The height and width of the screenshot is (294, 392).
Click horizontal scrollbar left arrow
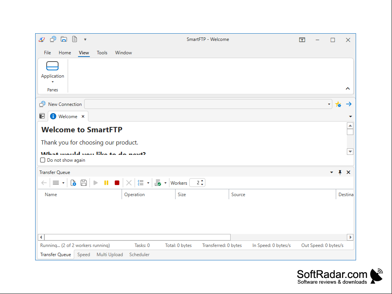(x=41, y=237)
